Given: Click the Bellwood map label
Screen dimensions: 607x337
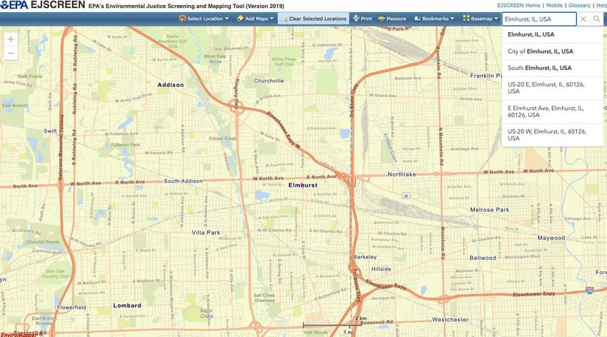Looking at the screenshot, I should point(483,258).
